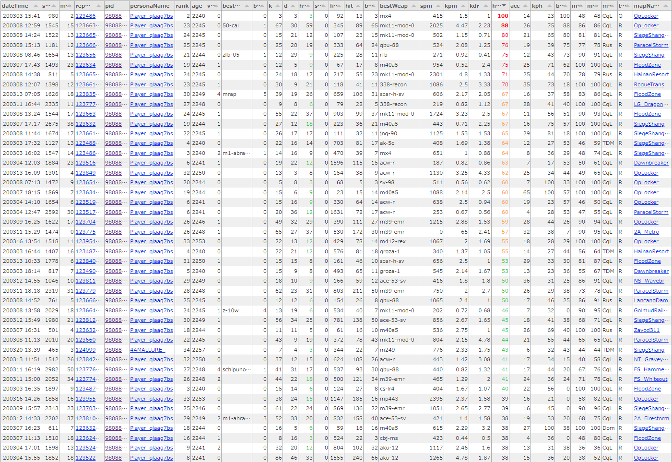Open the RogueTrans map link

(x=649, y=84)
